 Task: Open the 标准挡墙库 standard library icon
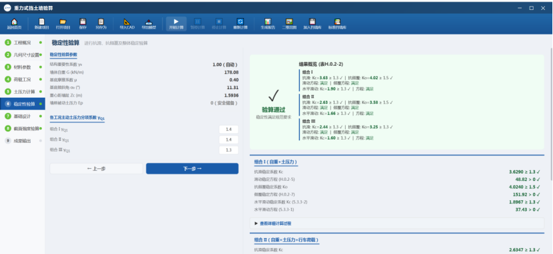coord(337,21)
